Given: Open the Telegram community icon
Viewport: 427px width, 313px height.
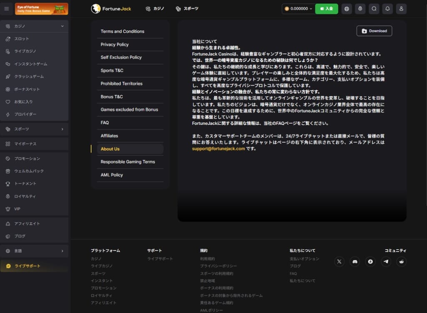Looking at the screenshot, I should [x=386, y=262].
